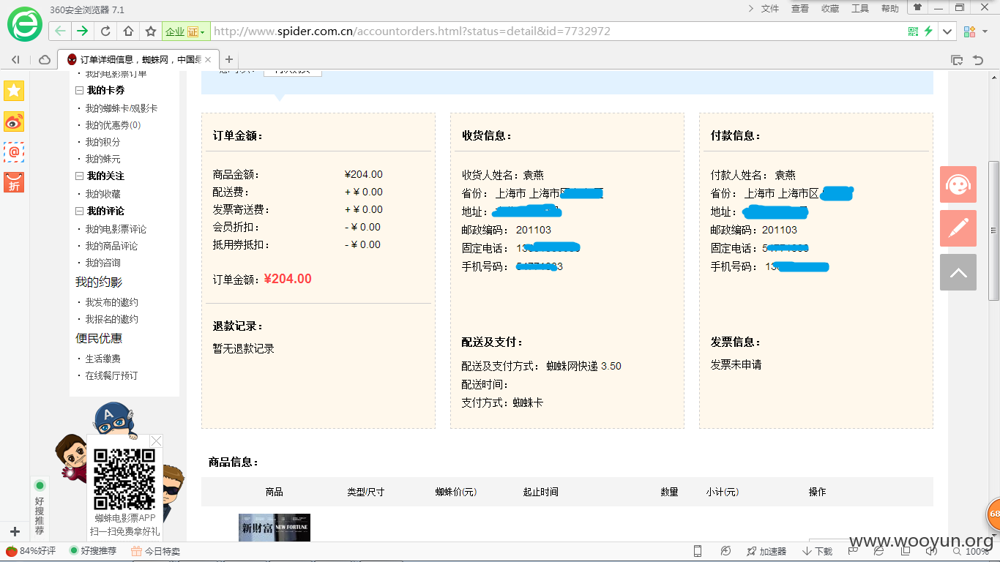Screen dimensions: 1000x562
Task: Open the 360 browser logo menu
Action: [25, 26]
